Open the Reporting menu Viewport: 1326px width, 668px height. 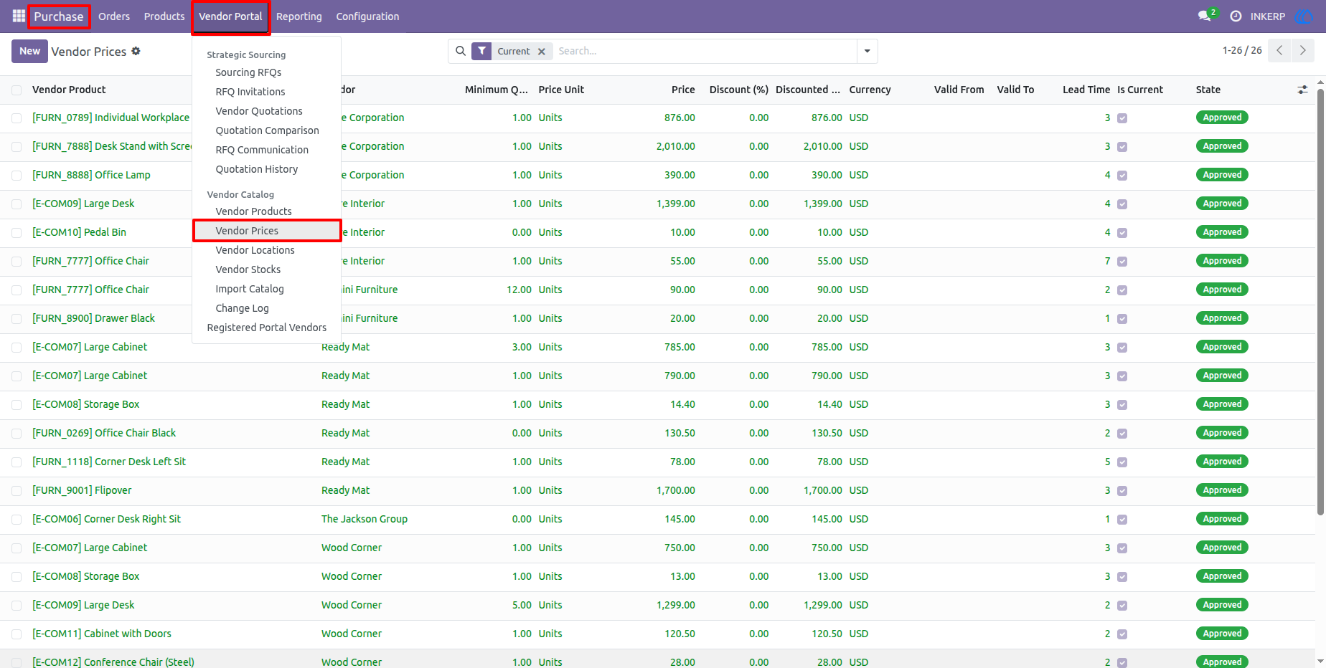[x=299, y=16]
